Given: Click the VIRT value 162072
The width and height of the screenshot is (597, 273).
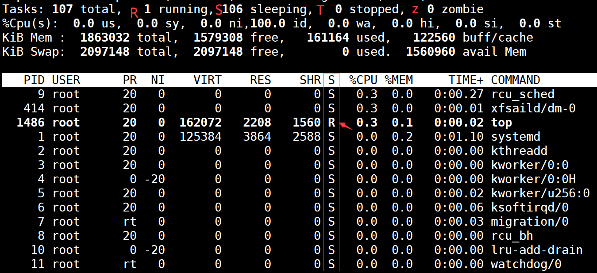Looking at the screenshot, I should coord(200,123).
